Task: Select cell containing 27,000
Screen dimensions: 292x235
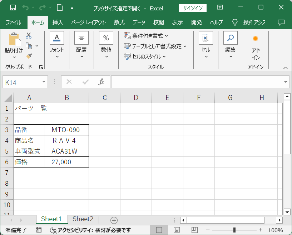Action: point(67,162)
